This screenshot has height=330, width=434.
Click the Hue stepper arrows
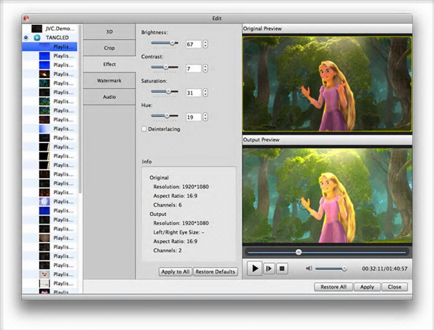click(x=205, y=117)
